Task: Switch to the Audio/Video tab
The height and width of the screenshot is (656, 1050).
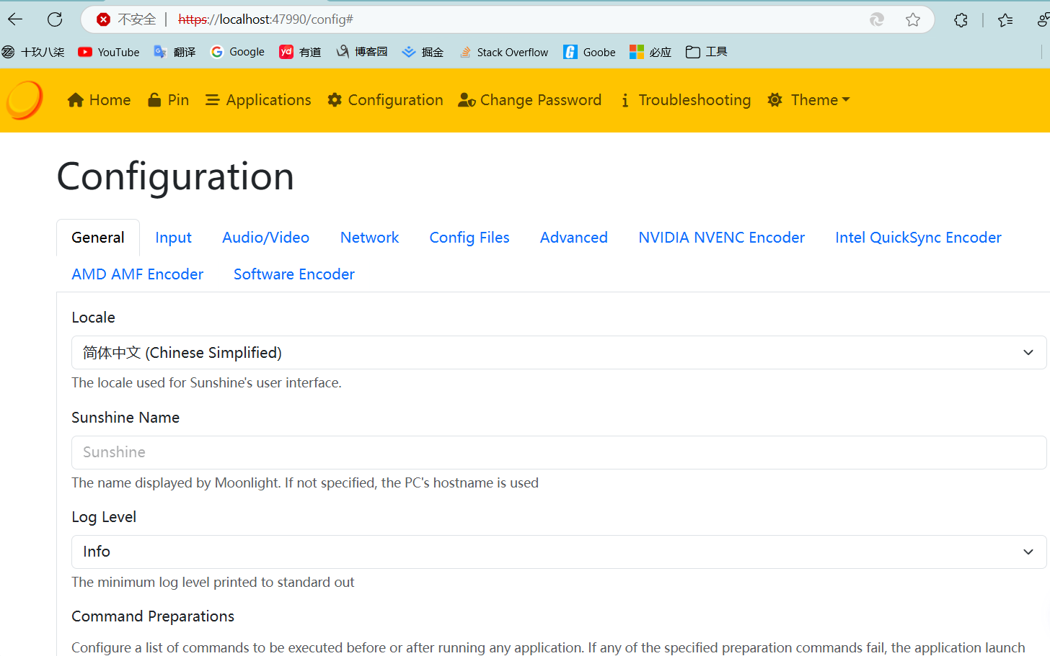Action: pyautogui.click(x=265, y=238)
